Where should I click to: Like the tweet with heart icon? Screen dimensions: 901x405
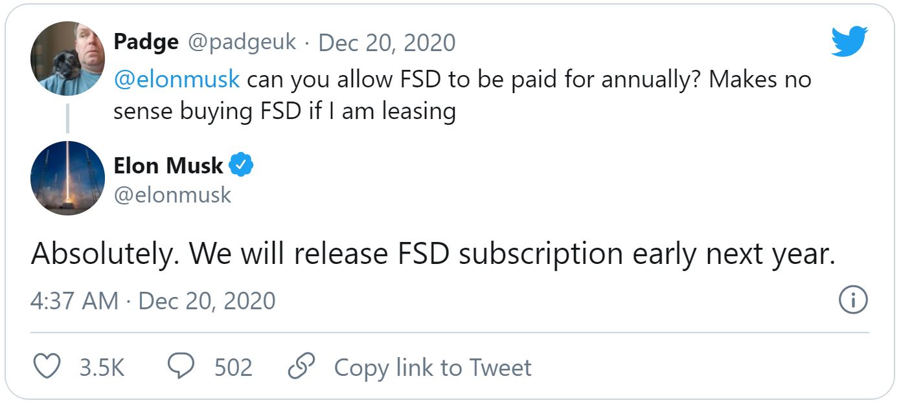47,366
